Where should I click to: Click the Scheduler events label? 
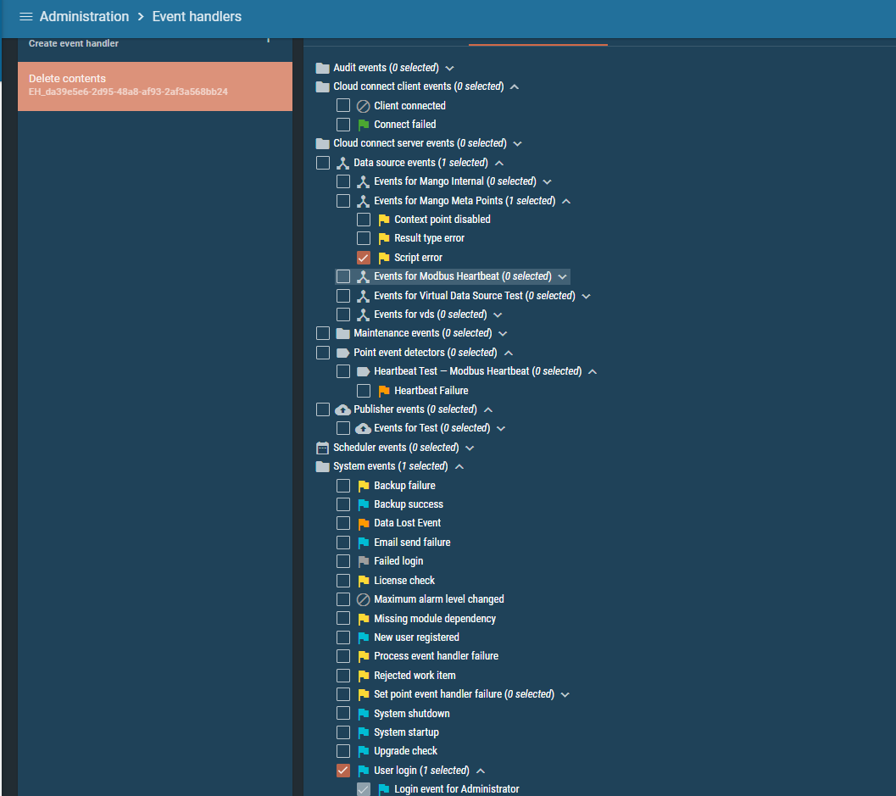pyautogui.click(x=396, y=448)
